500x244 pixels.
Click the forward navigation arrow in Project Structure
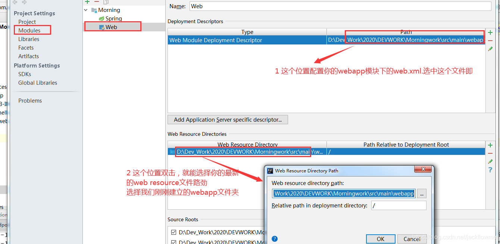coord(24,2)
